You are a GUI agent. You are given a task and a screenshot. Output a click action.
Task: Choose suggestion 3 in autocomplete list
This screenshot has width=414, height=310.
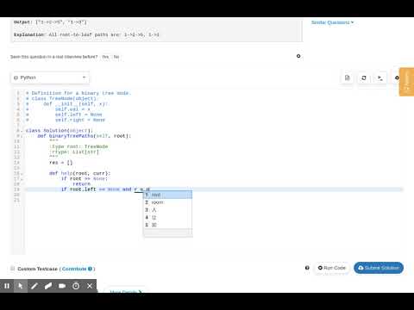pos(167,210)
